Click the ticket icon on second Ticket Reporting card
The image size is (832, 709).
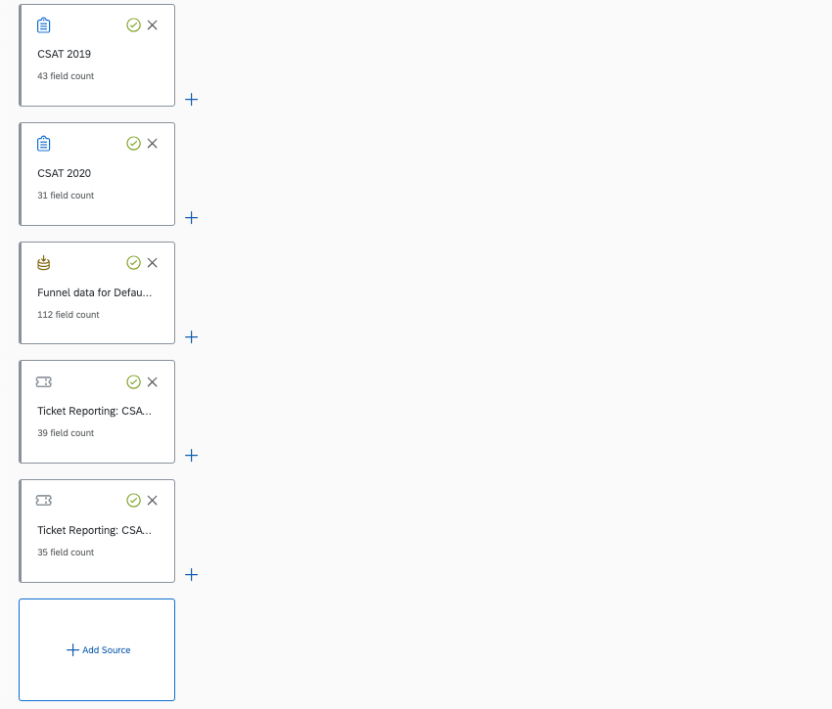43,500
